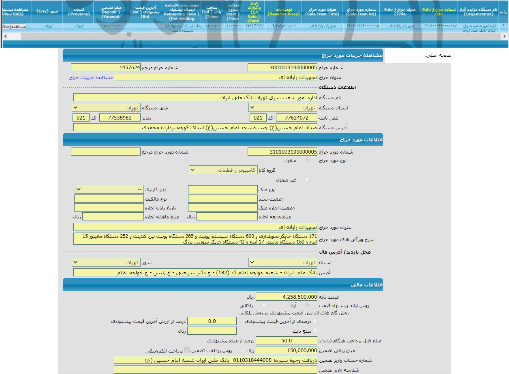Open the استان دستگاه dropdown
Viewport: 509px width, 374px height.
pyautogui.click(x=282, y=108)
